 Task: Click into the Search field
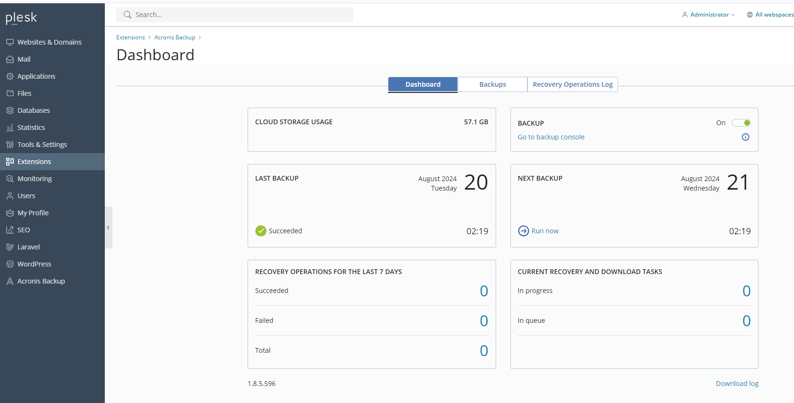235,15
